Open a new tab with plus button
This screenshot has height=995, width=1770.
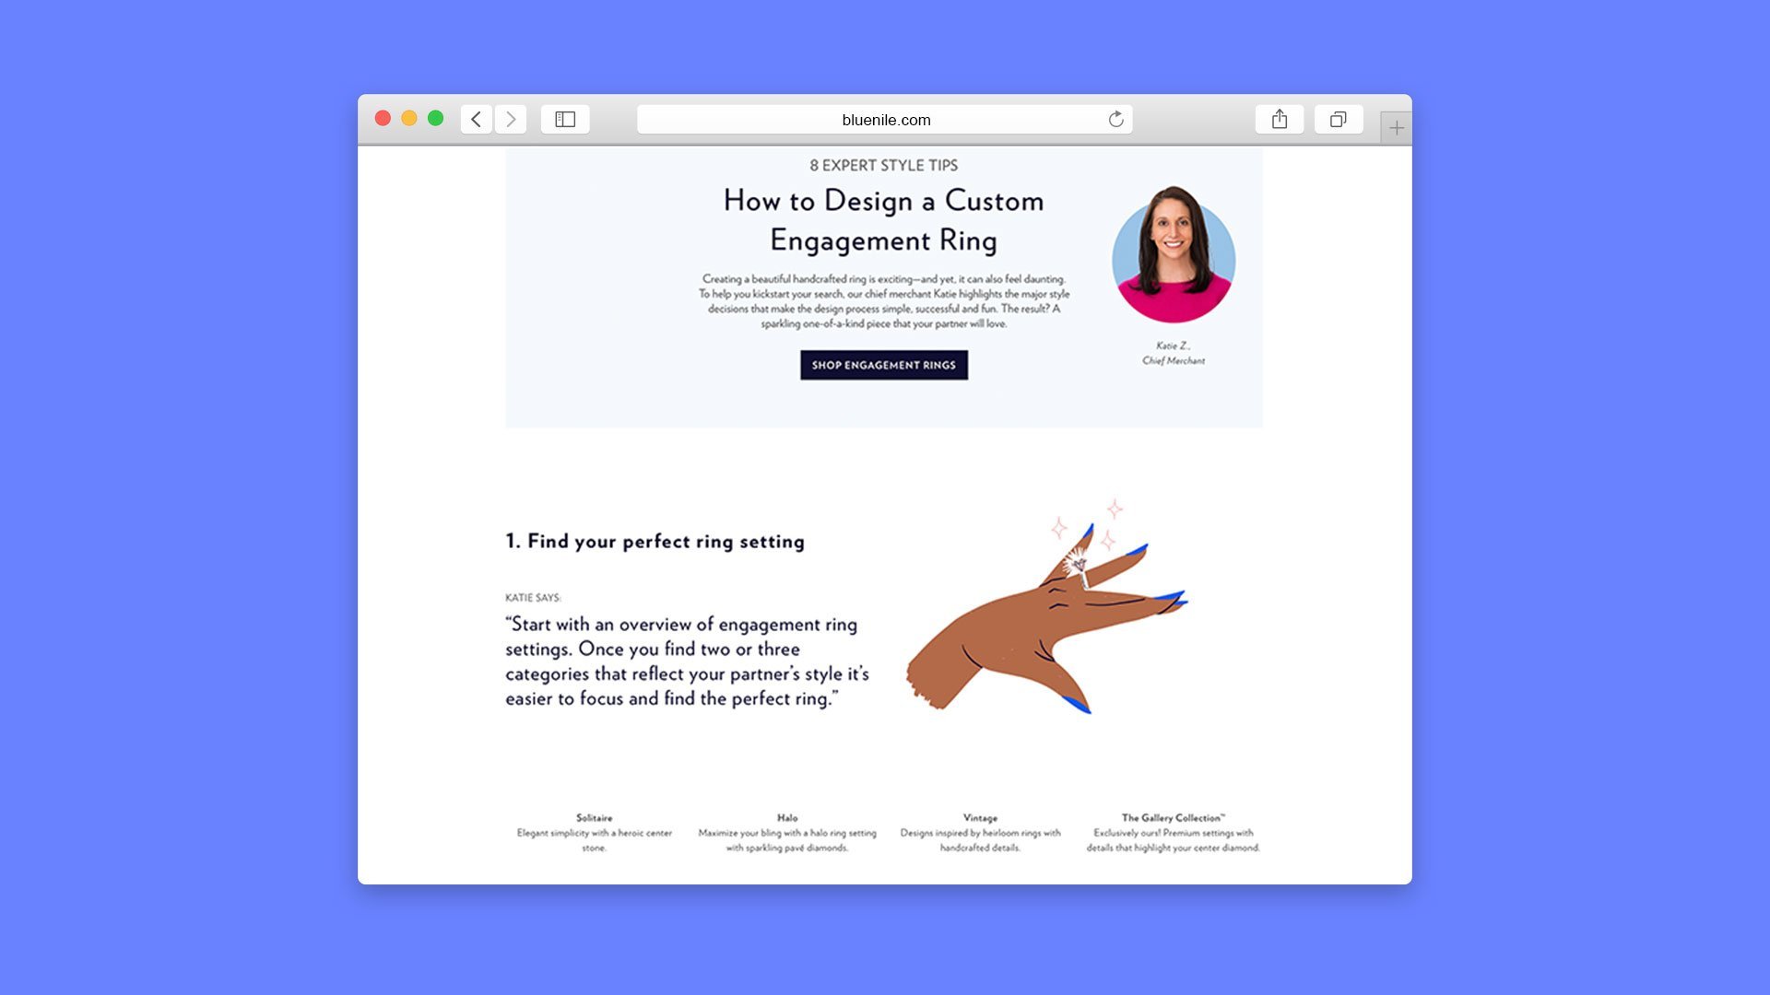pyautogui.click(x=1396, y=128)
